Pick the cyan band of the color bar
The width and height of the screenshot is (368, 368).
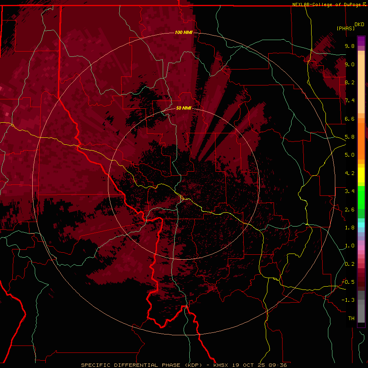pyautogui.click(x=361, y=225)
